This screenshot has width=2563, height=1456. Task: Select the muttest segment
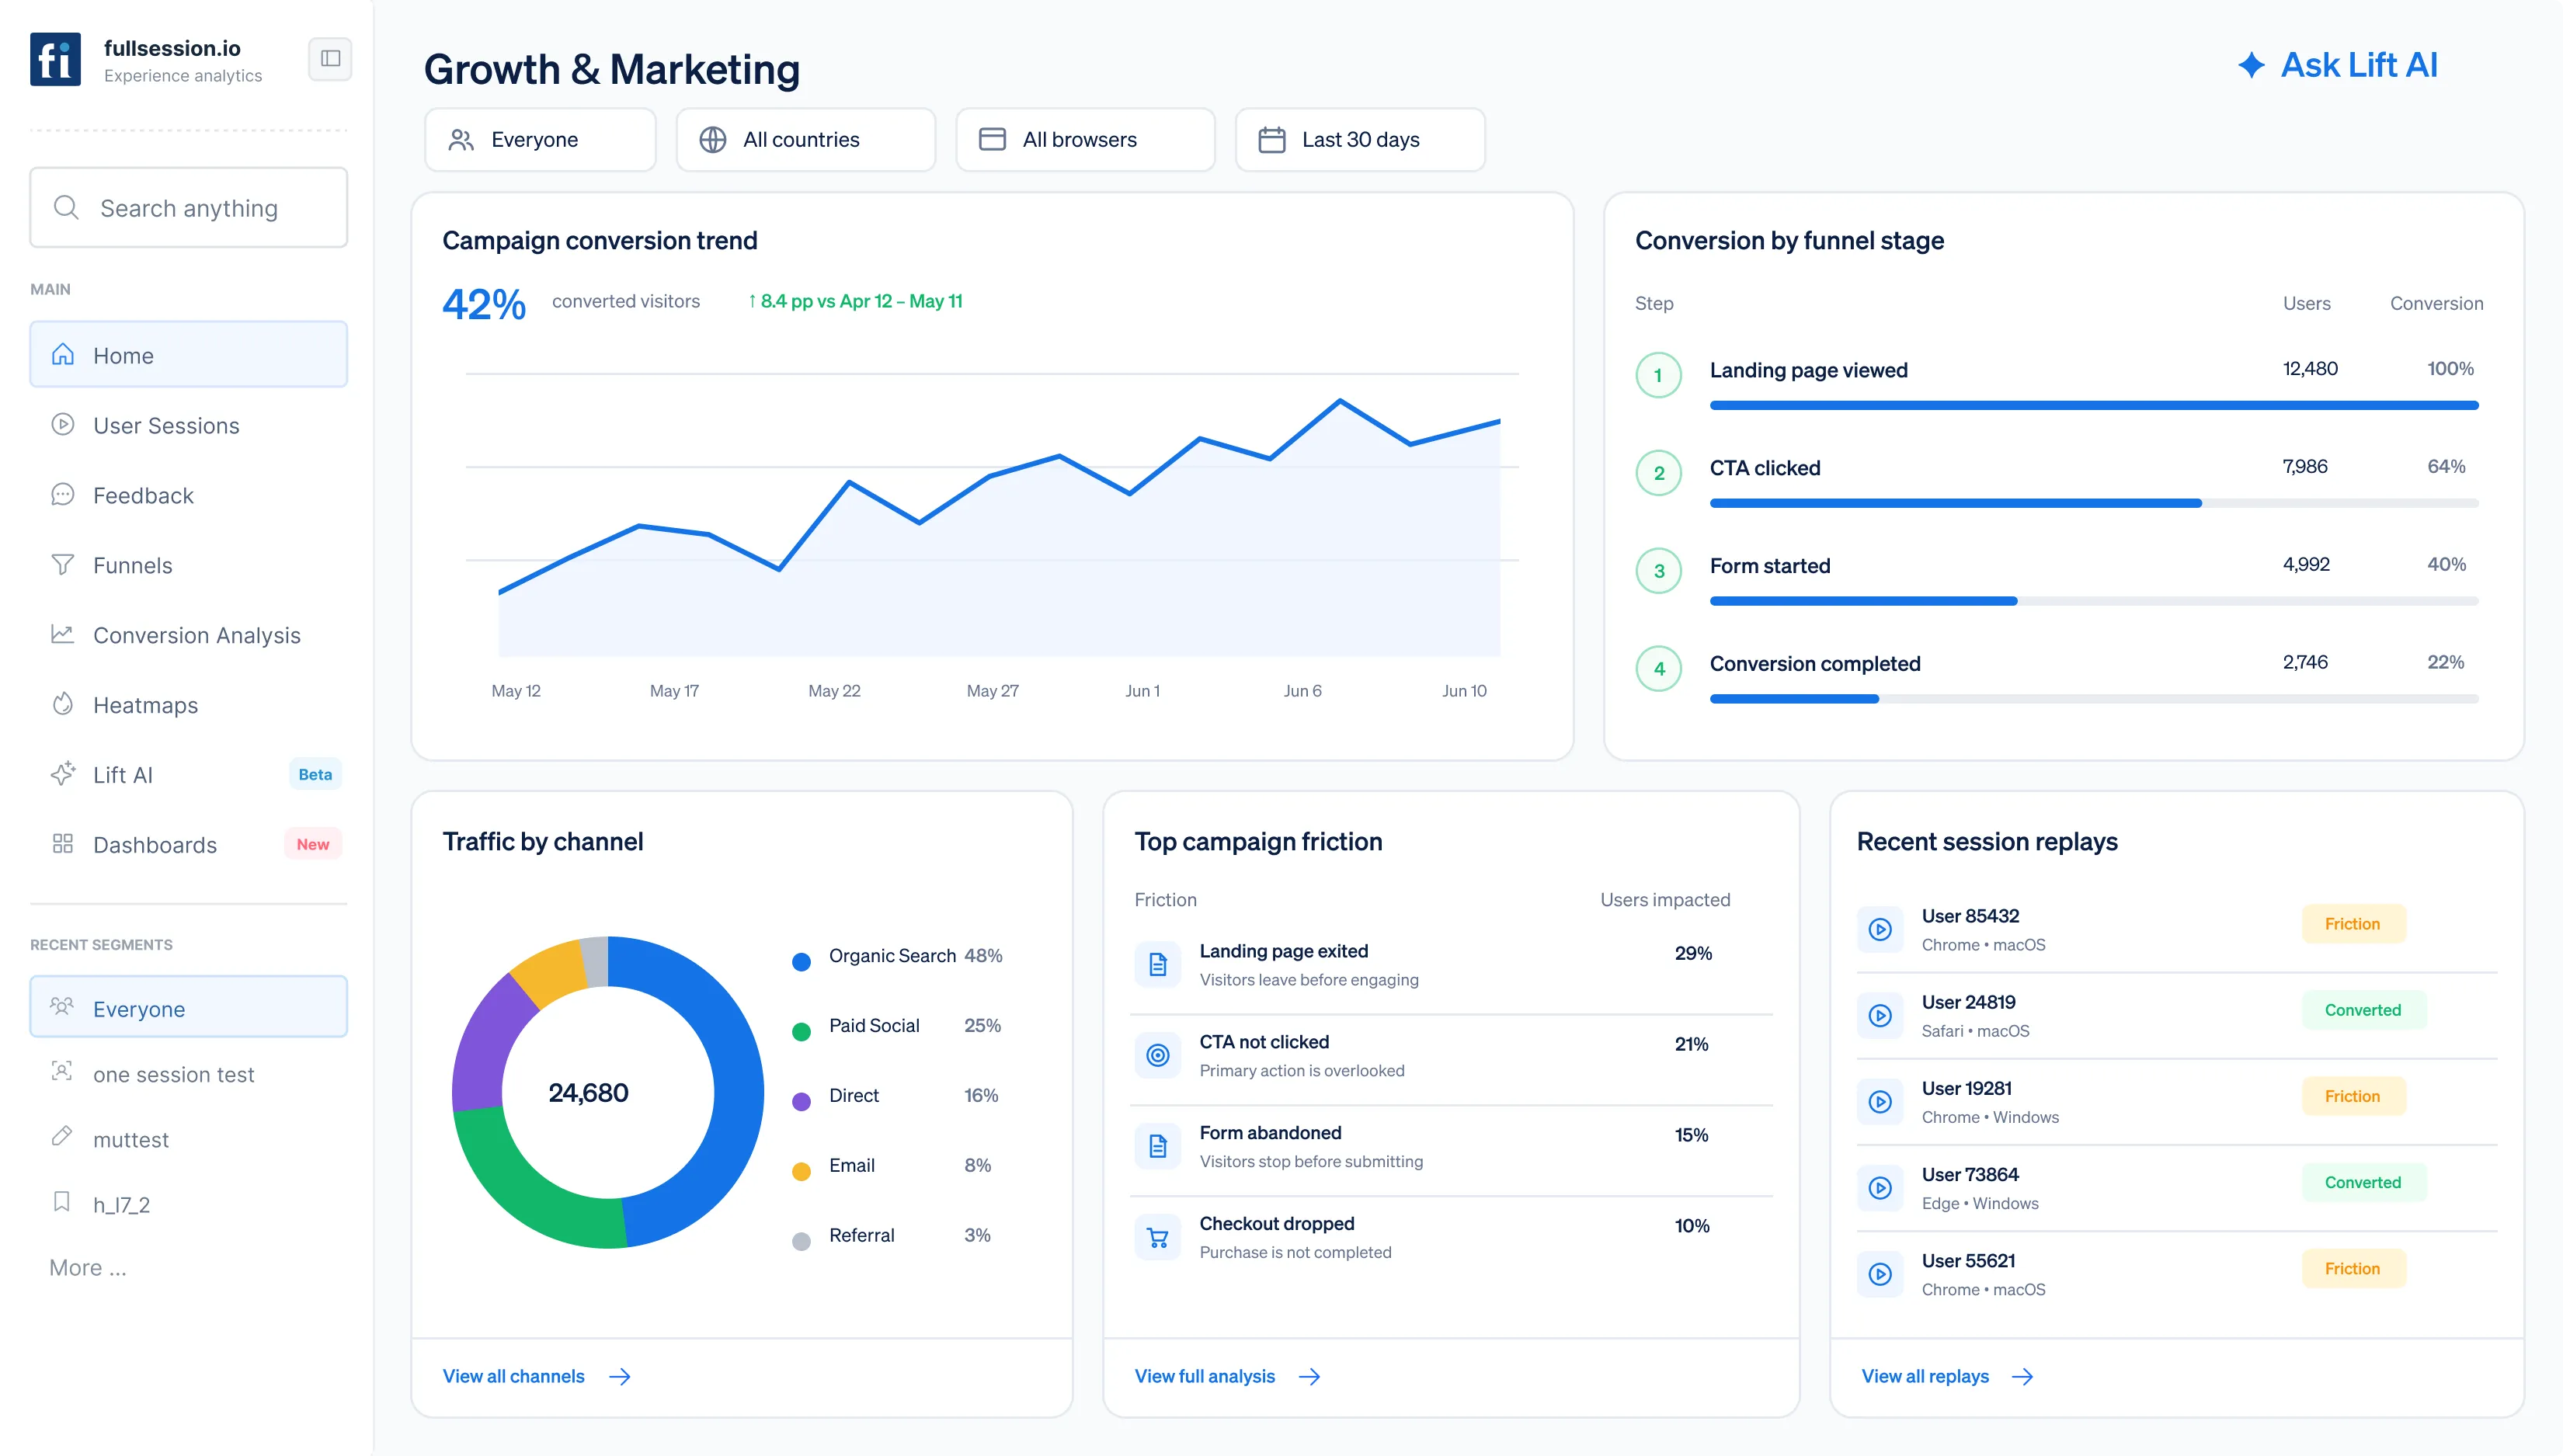[x=189, y=1139]
